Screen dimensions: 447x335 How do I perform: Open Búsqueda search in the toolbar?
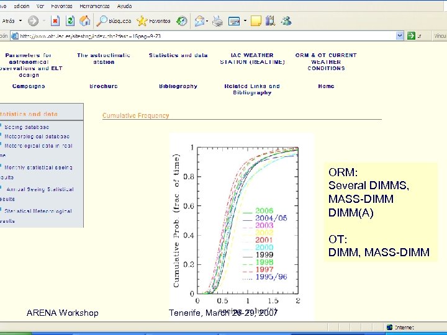(x=109, y=20)
